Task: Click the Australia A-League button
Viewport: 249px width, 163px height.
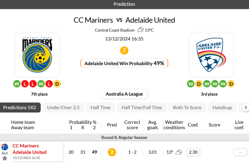Action: (124, 94)
